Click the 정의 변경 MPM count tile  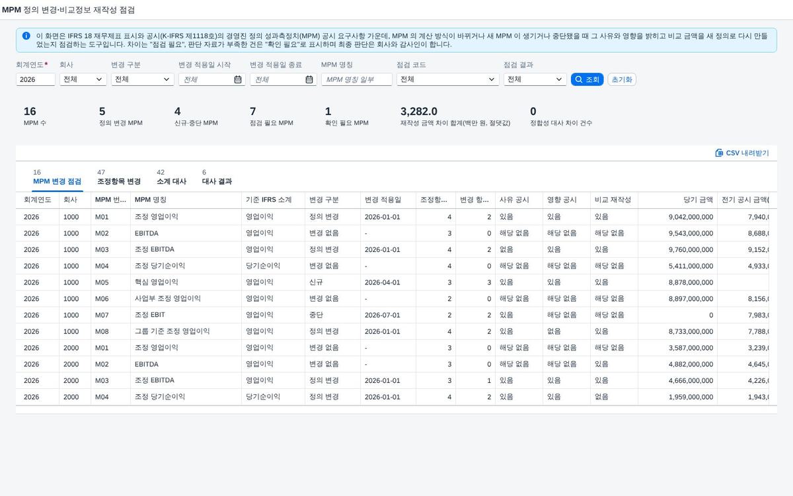(121, 116)
